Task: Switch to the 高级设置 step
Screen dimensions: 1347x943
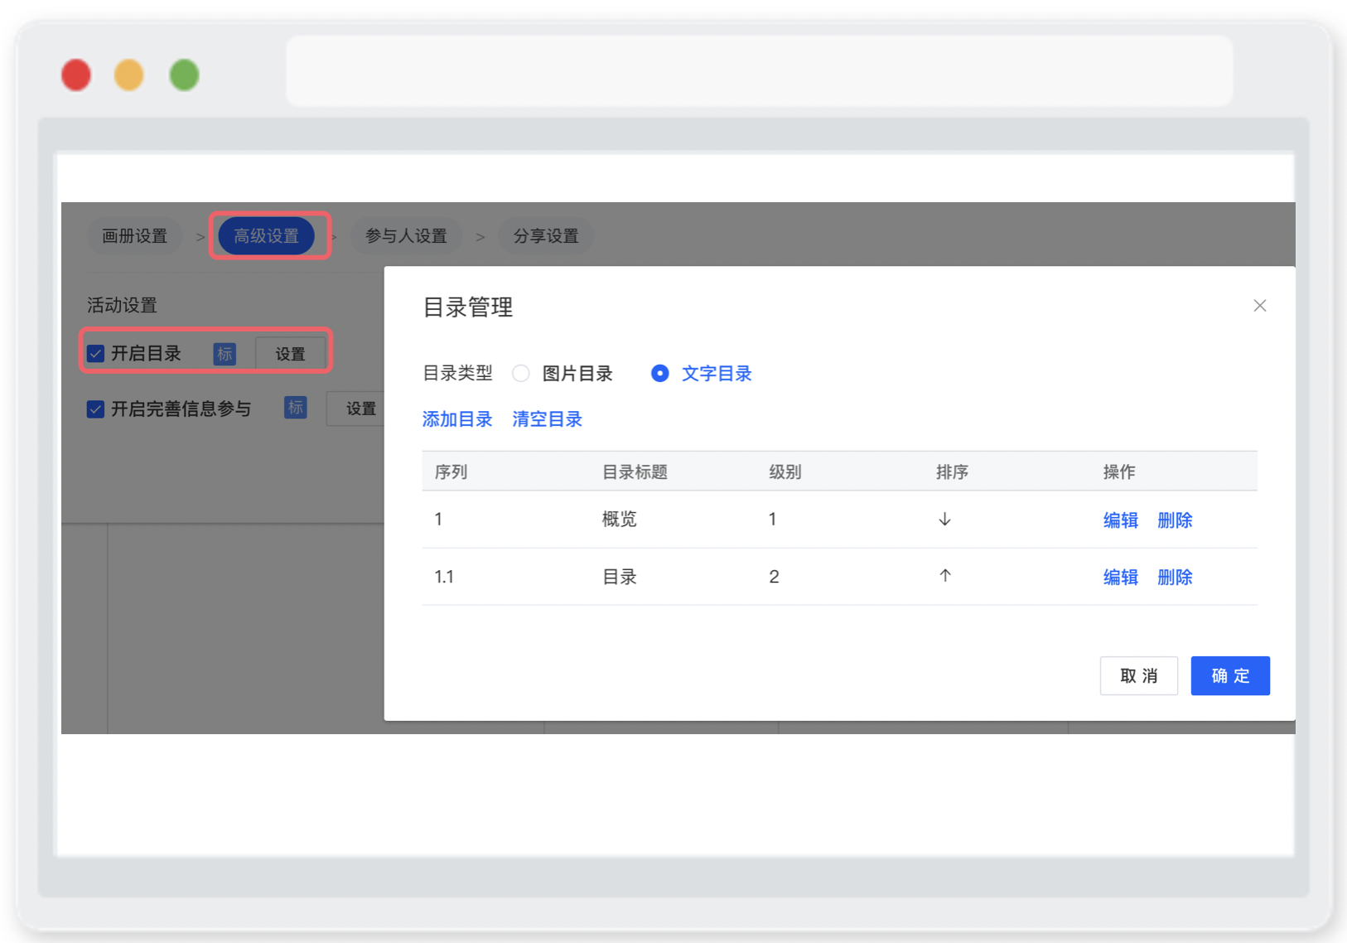Action: coord(267,236)
